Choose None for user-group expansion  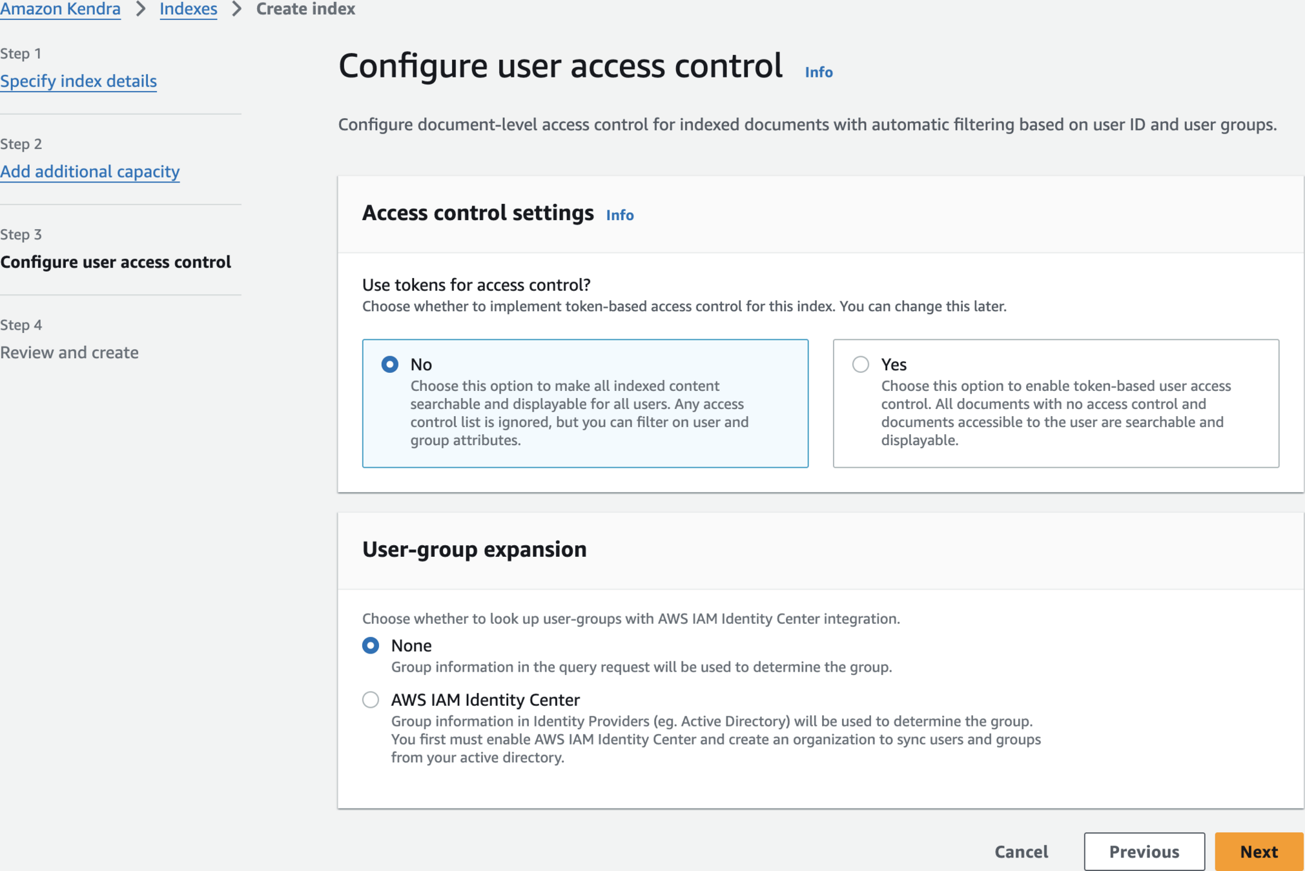[x=371, y=645]
